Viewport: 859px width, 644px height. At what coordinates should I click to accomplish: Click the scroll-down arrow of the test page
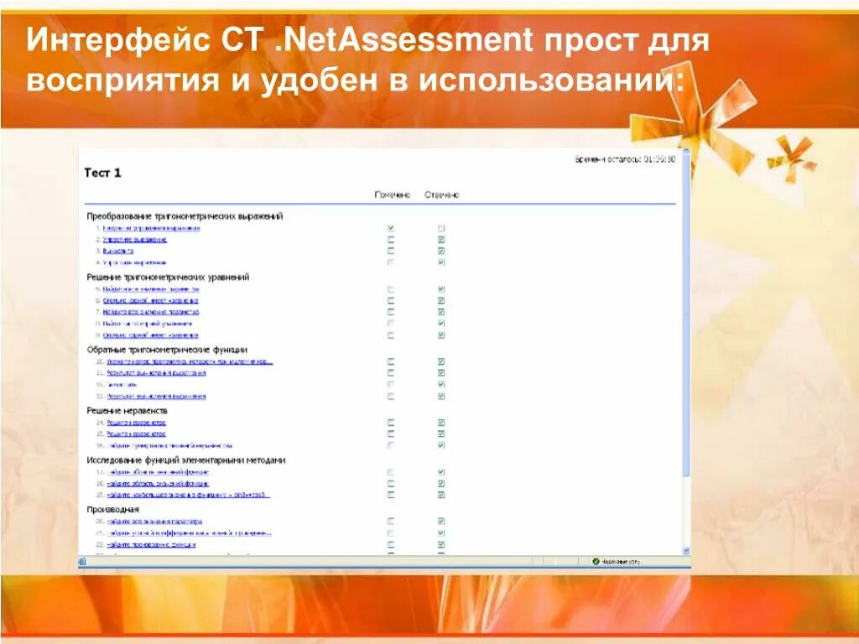point(686,551)
